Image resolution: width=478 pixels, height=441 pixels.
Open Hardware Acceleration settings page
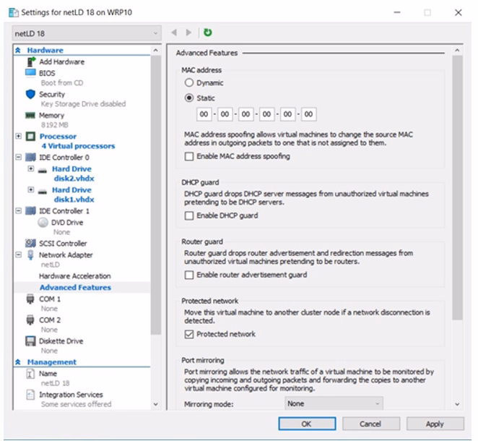[74, 276]
